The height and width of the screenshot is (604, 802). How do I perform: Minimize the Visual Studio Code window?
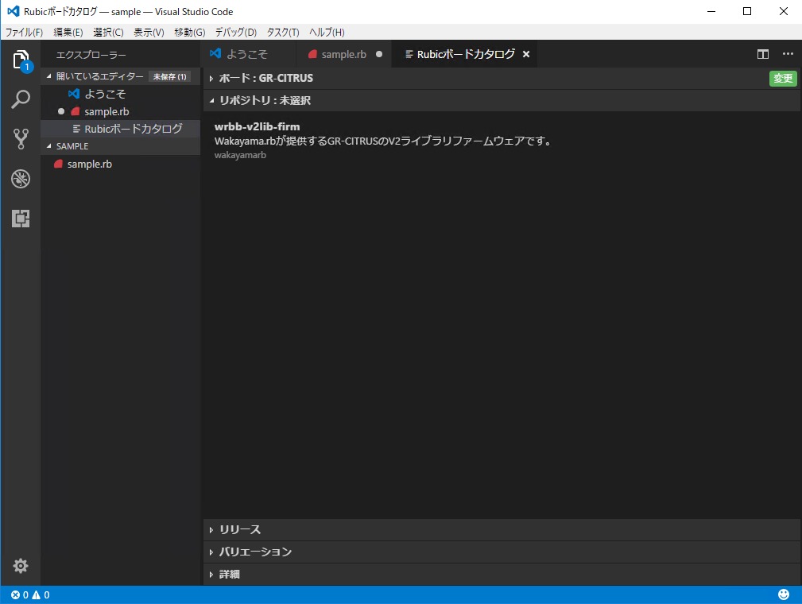pos(711,11)
